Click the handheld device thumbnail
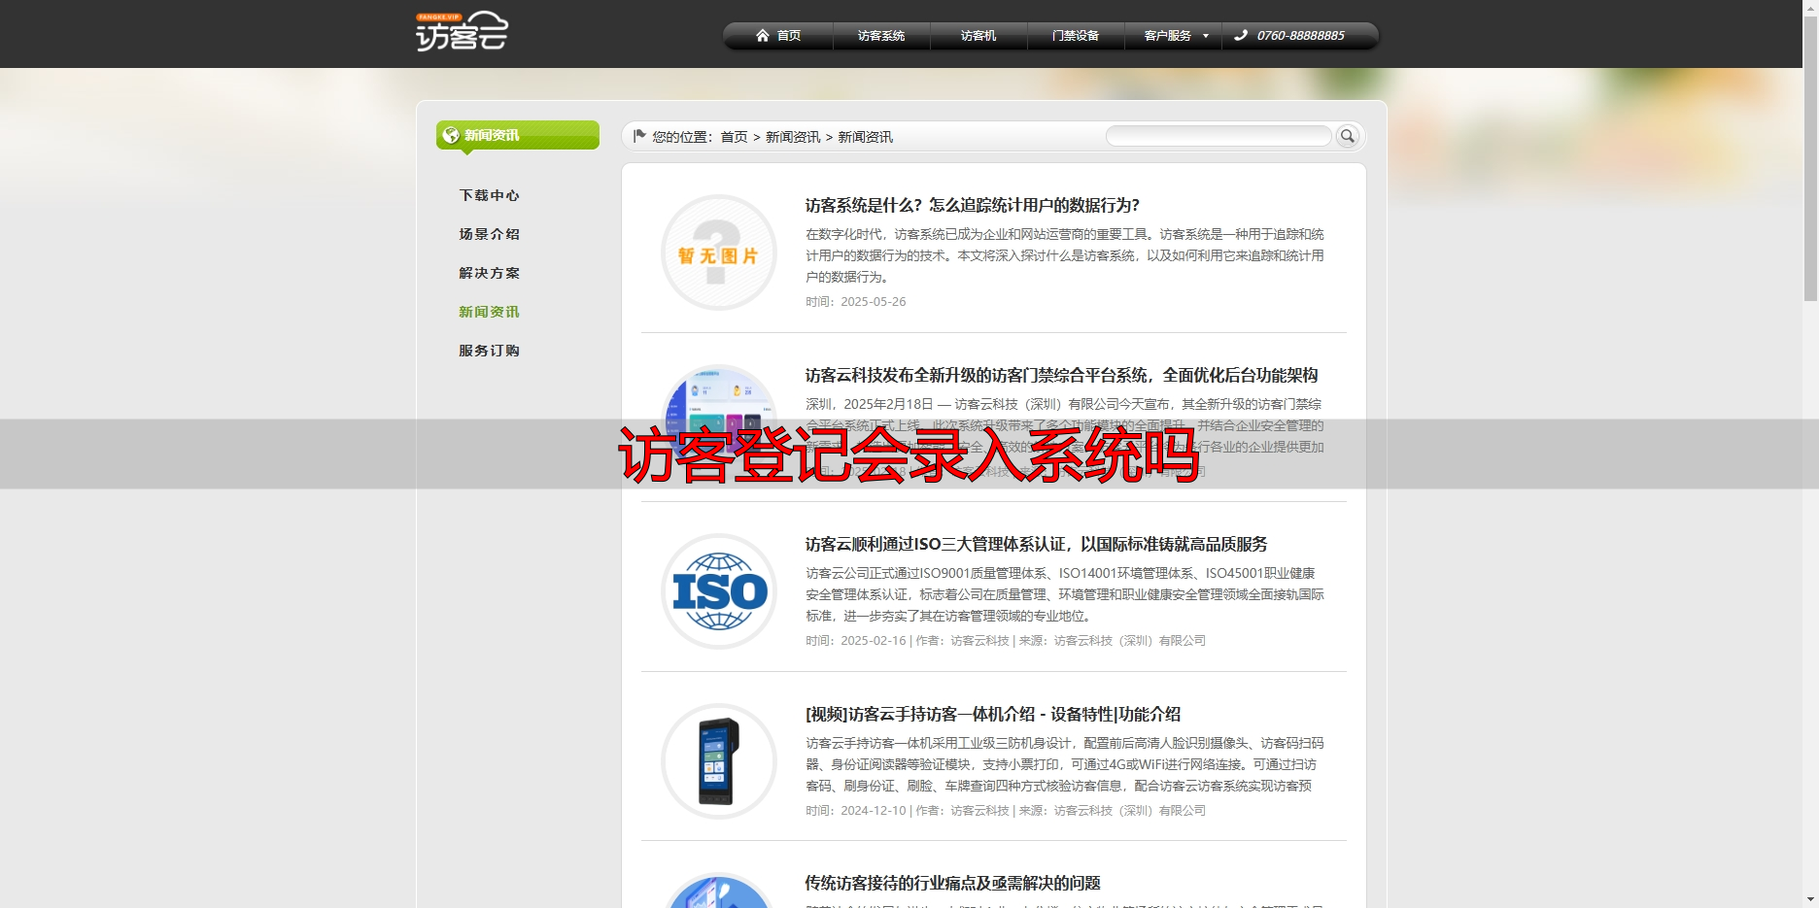This screenshot has width=1819, height=908. tap(719, 761)
